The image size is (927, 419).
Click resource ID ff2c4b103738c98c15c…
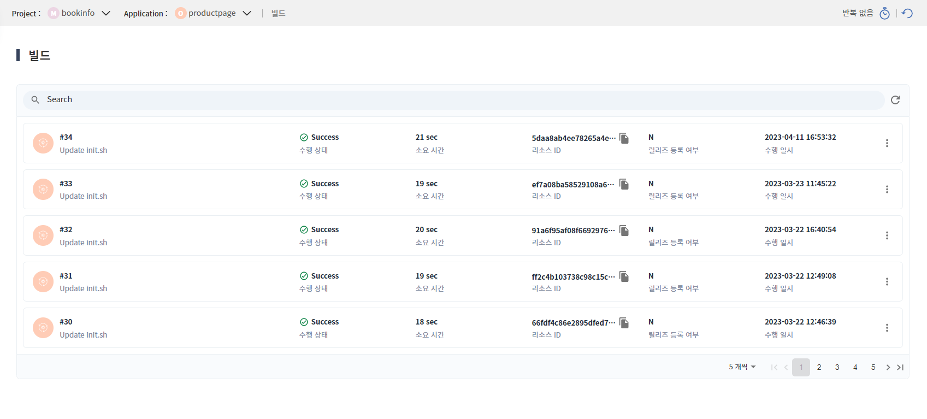coord(574,277)
